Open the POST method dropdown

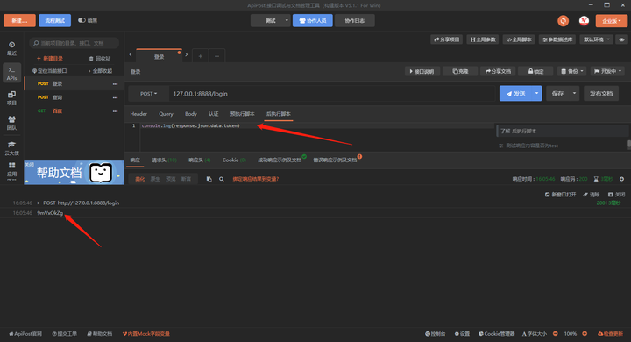pos(148,94)
